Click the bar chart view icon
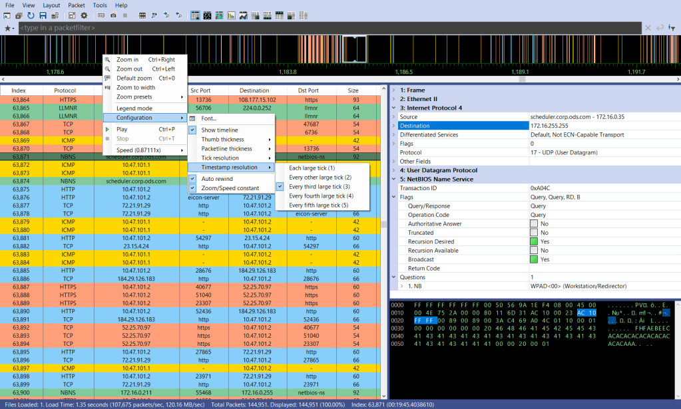Image resolution: width=681 pixels, height=409 pixels. point(233,15)
